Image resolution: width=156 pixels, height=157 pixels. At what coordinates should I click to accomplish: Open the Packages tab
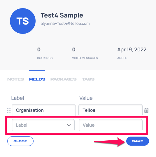[x=64, y=79]
